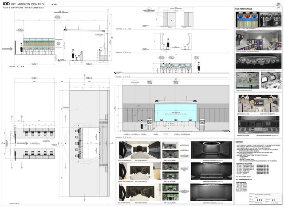Click the figure standing between the two console profiles
The height and width of the screenshot is (207, 284).
[168, 44]
